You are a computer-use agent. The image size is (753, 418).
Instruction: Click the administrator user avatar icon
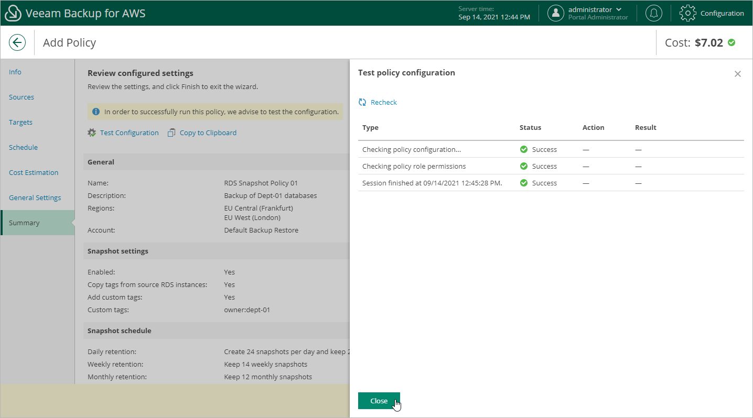[x=556, y=13]
